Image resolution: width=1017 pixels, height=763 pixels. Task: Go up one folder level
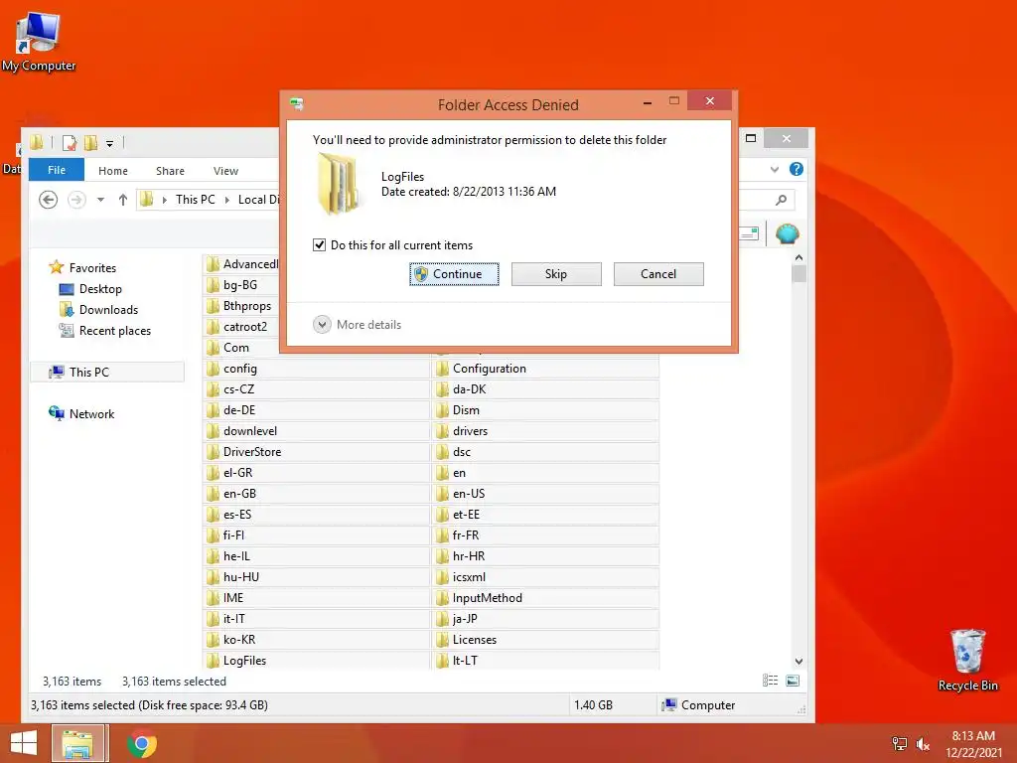(122, 199)
